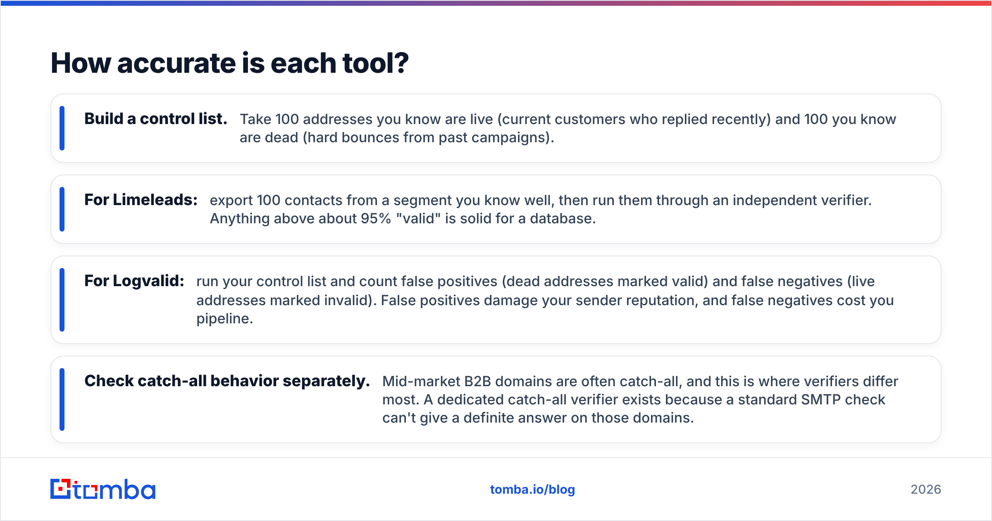Open the tomba.io/blog link

pyautogui.click(x=532, y=490)
